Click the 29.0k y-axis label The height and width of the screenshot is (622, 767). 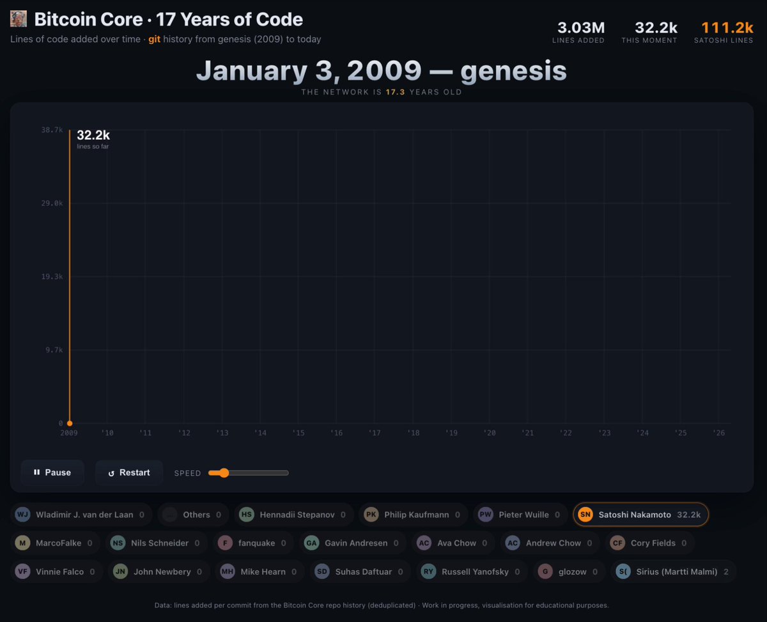click(52, 203)
